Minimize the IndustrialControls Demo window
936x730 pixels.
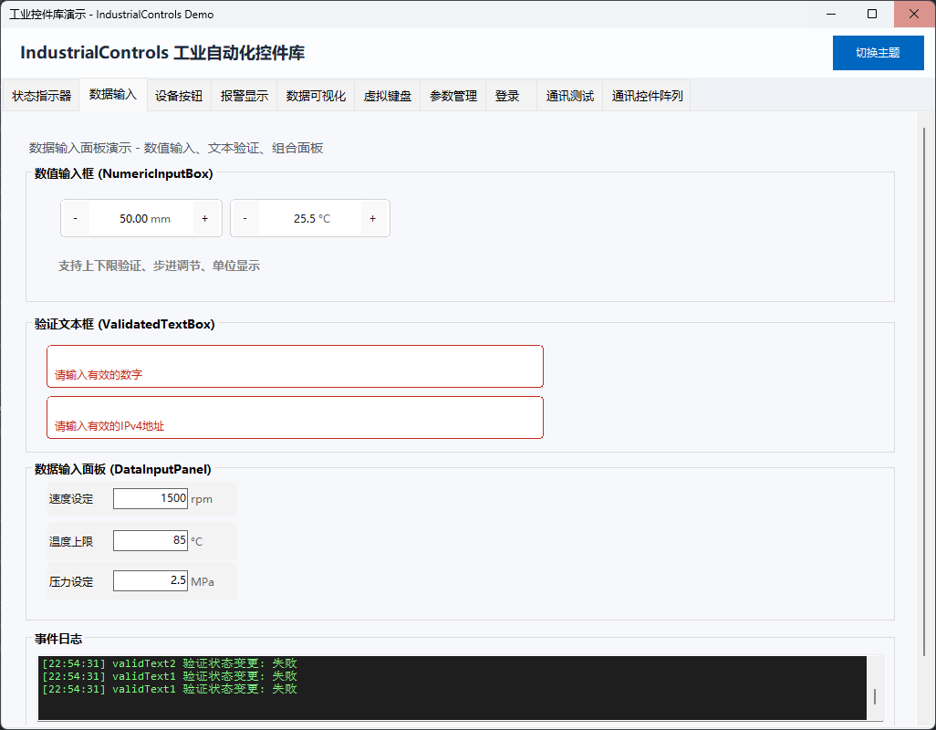(x=831, y=14)
